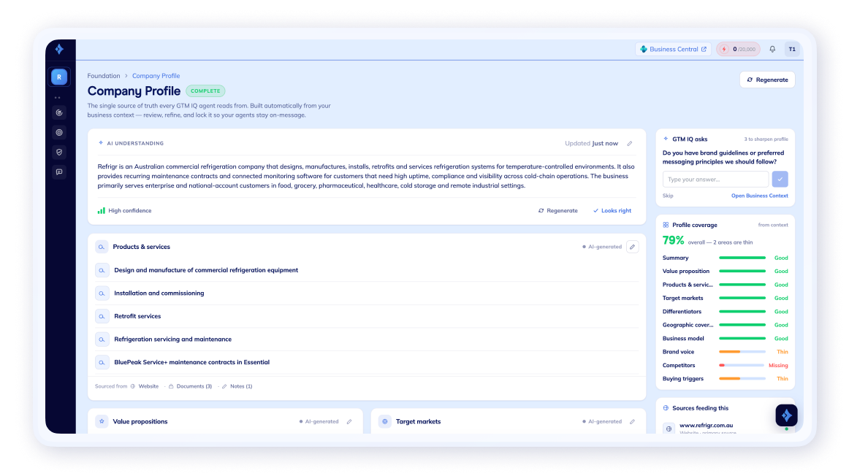Edit Products & services section pencil icon
The width and height of the screenshot is (849, 476).
tap(633, 247)
